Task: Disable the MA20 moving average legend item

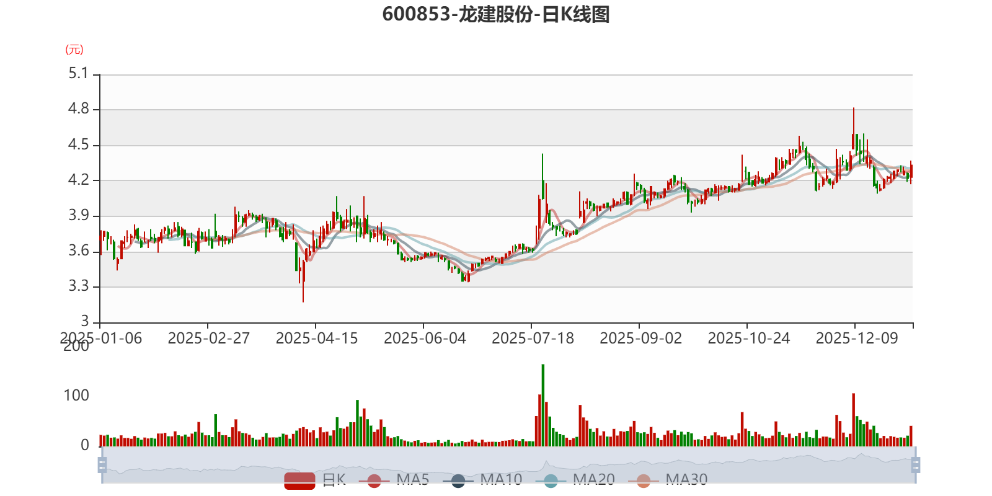Action: coord(575,480)
